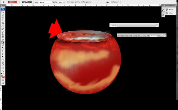Select the Elliptical Marquee tool
The image size is (178, 110).
click(3, 15)
